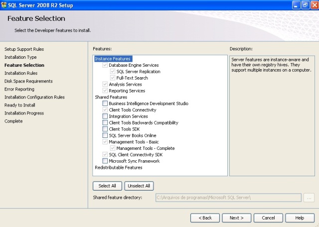Select the Redistributable Features node
319x227 pixels.
click(119, 167)
